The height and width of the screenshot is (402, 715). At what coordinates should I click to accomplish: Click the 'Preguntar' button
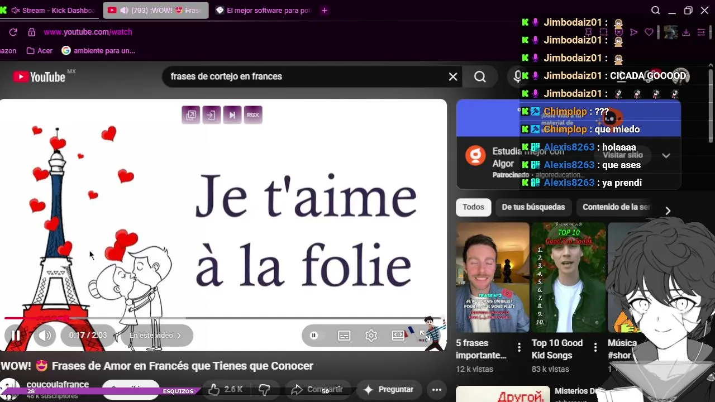click(x=389, y=390)
